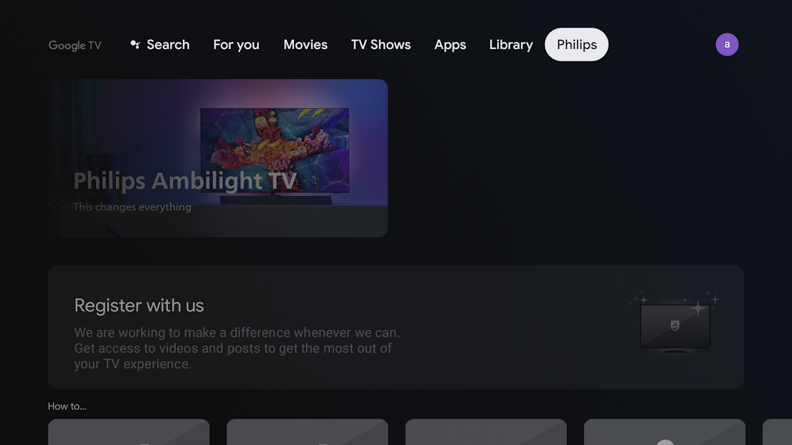Screen dimensions: 792x445
Task: Open the third How to tile
Action: pyautogui.click(x=486, y=432)
